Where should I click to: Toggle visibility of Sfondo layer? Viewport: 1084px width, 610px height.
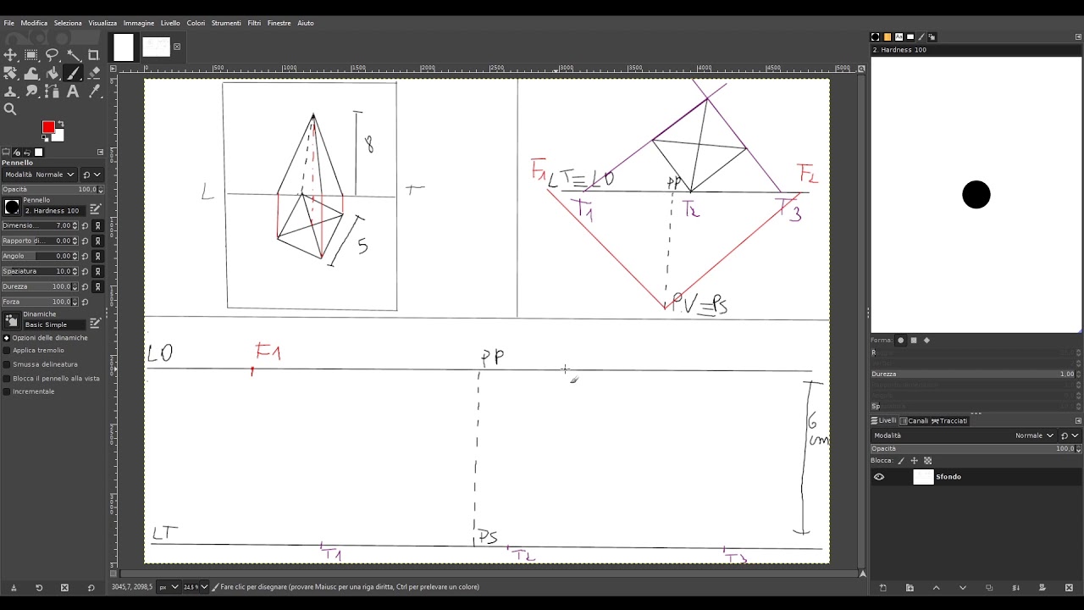pos(879,477)
